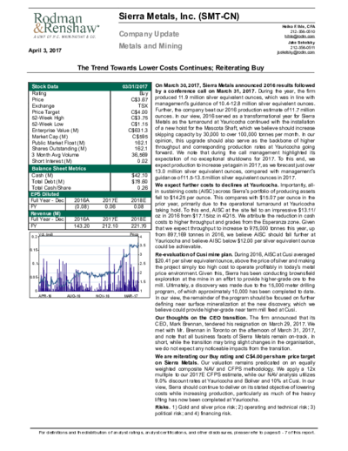Click the EPS Diluted section header
The width and height of the screenshot is (348, 451).
click(90, 194)
